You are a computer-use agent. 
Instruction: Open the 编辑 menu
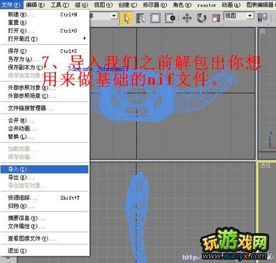35,4
